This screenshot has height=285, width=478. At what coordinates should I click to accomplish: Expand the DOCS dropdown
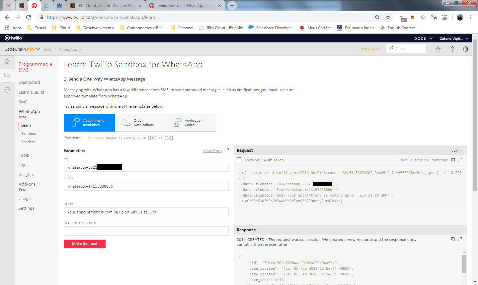click(423, 38)
